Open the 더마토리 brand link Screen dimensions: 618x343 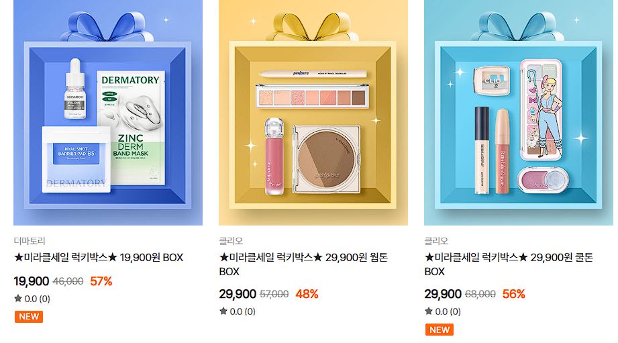point(30,240)
